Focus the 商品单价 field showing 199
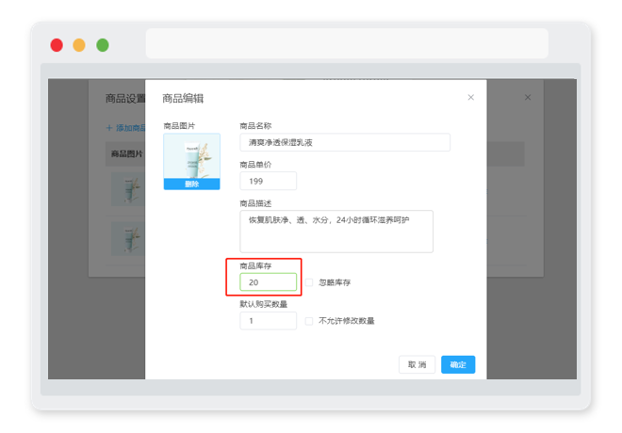 [269, 181]
